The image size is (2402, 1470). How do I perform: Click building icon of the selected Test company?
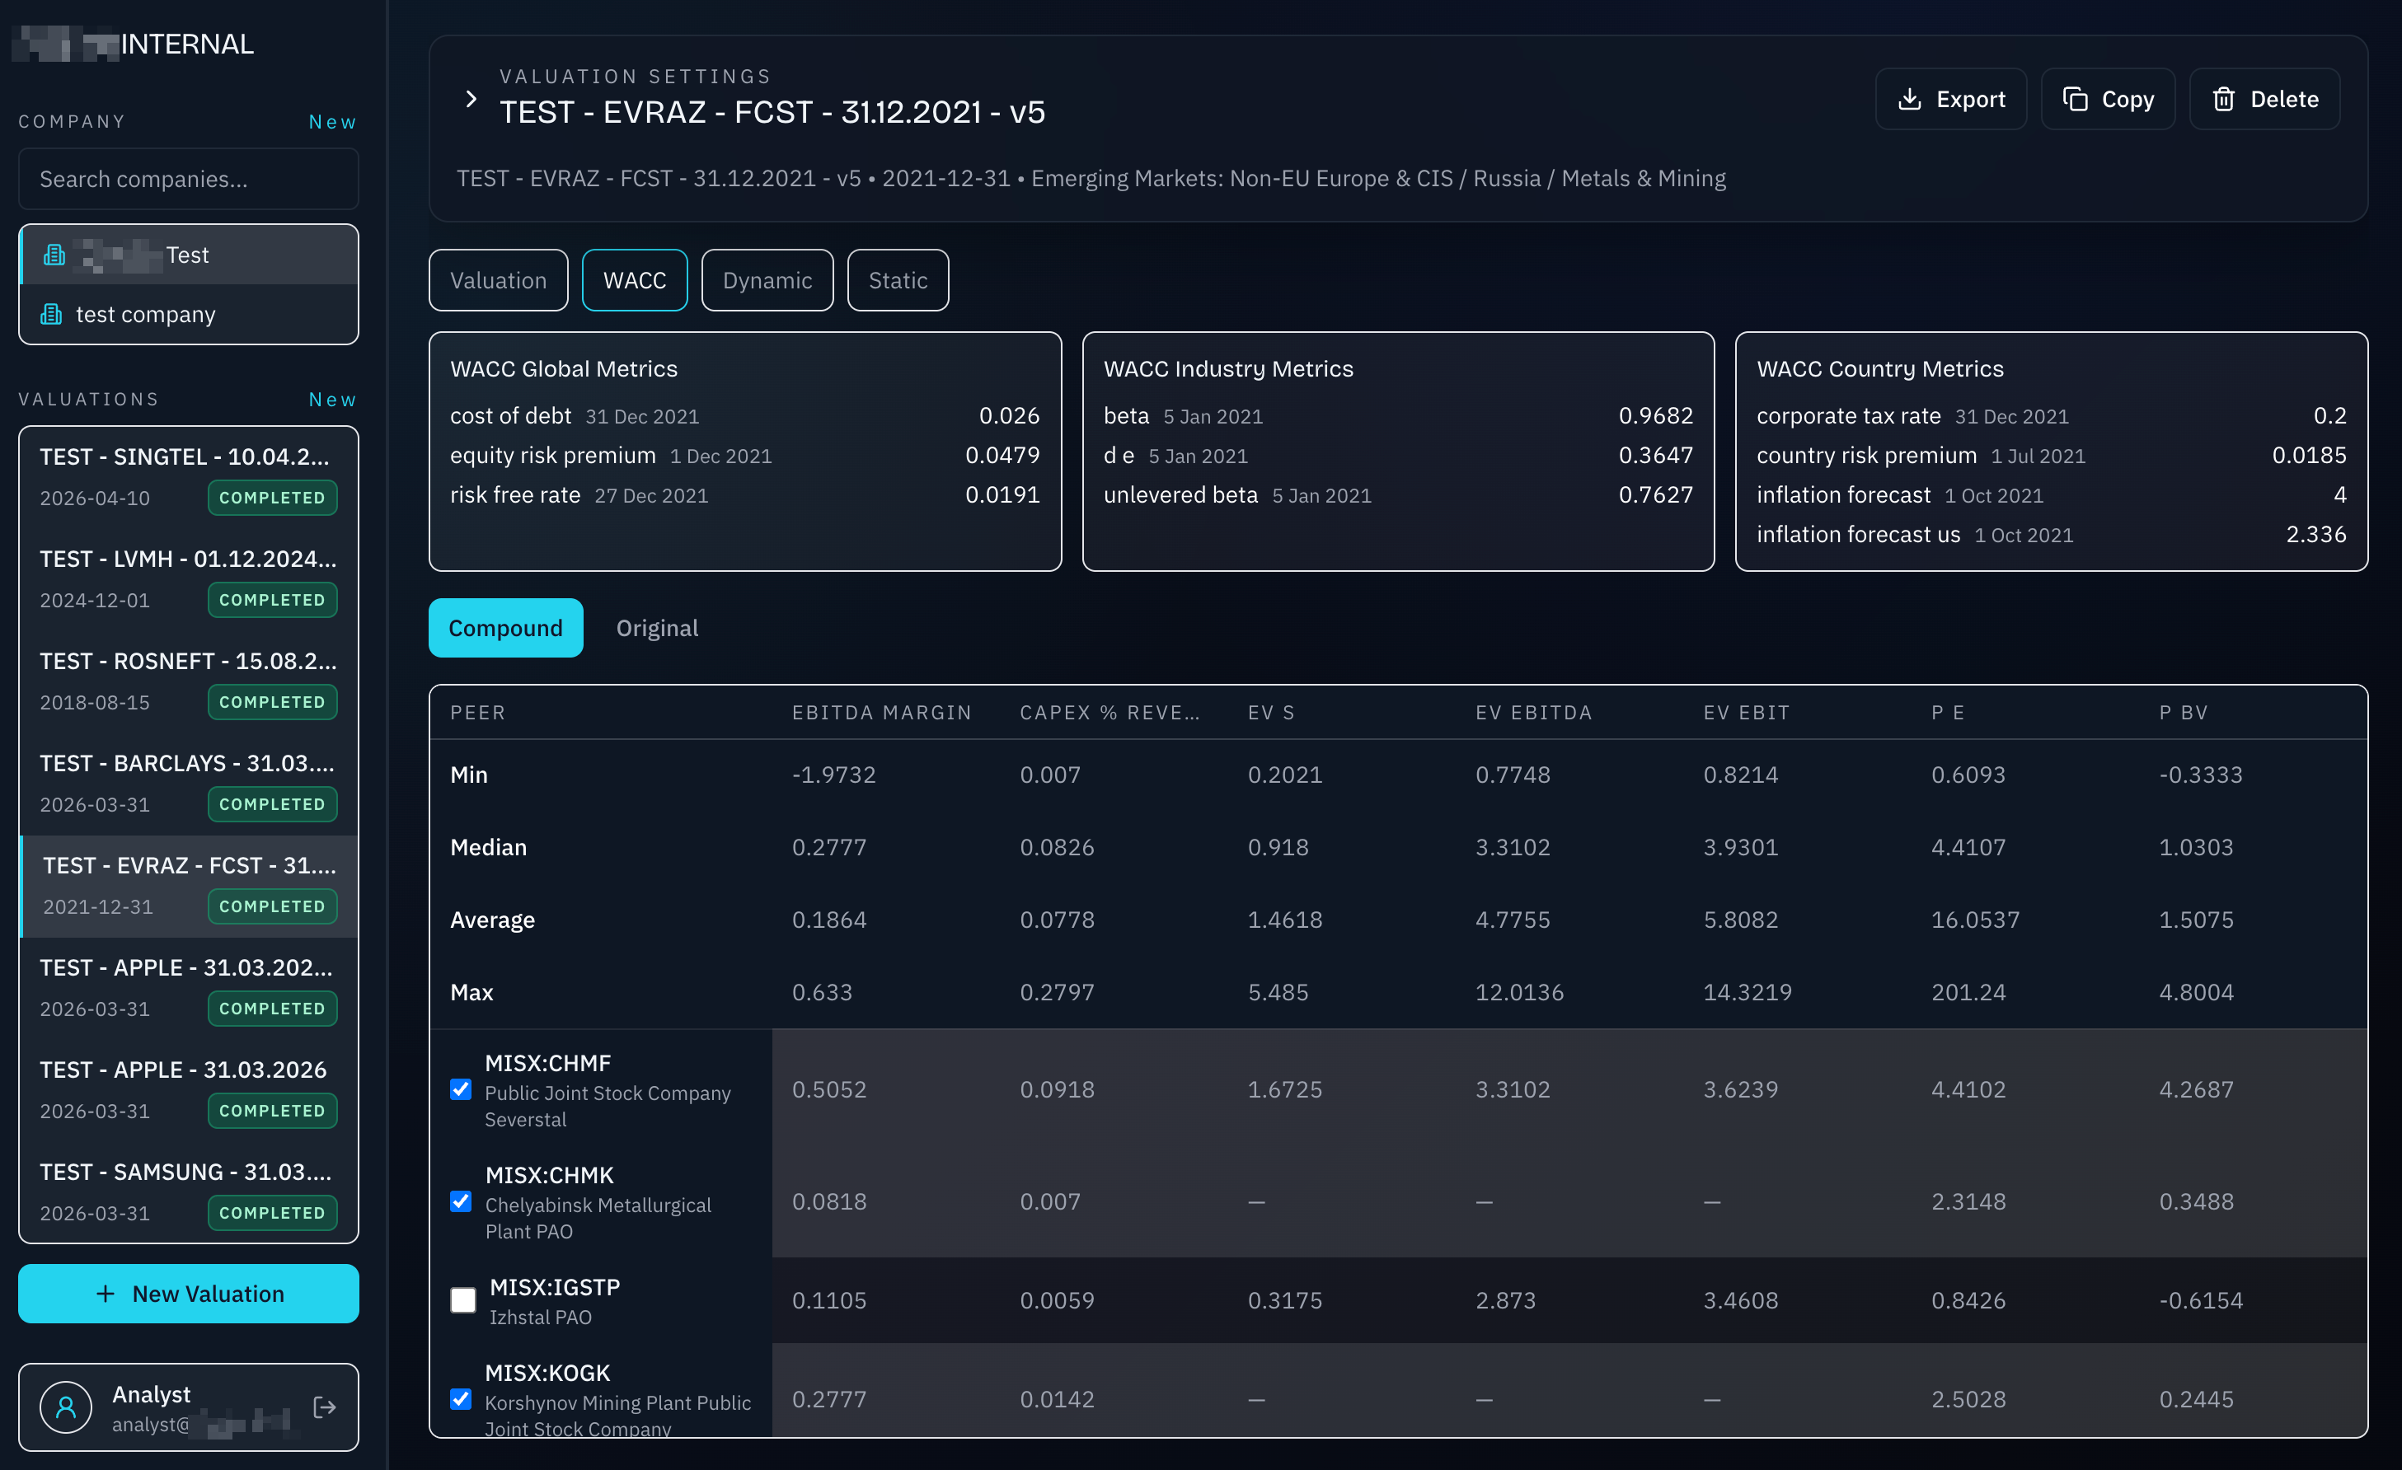tap(54, 255)
